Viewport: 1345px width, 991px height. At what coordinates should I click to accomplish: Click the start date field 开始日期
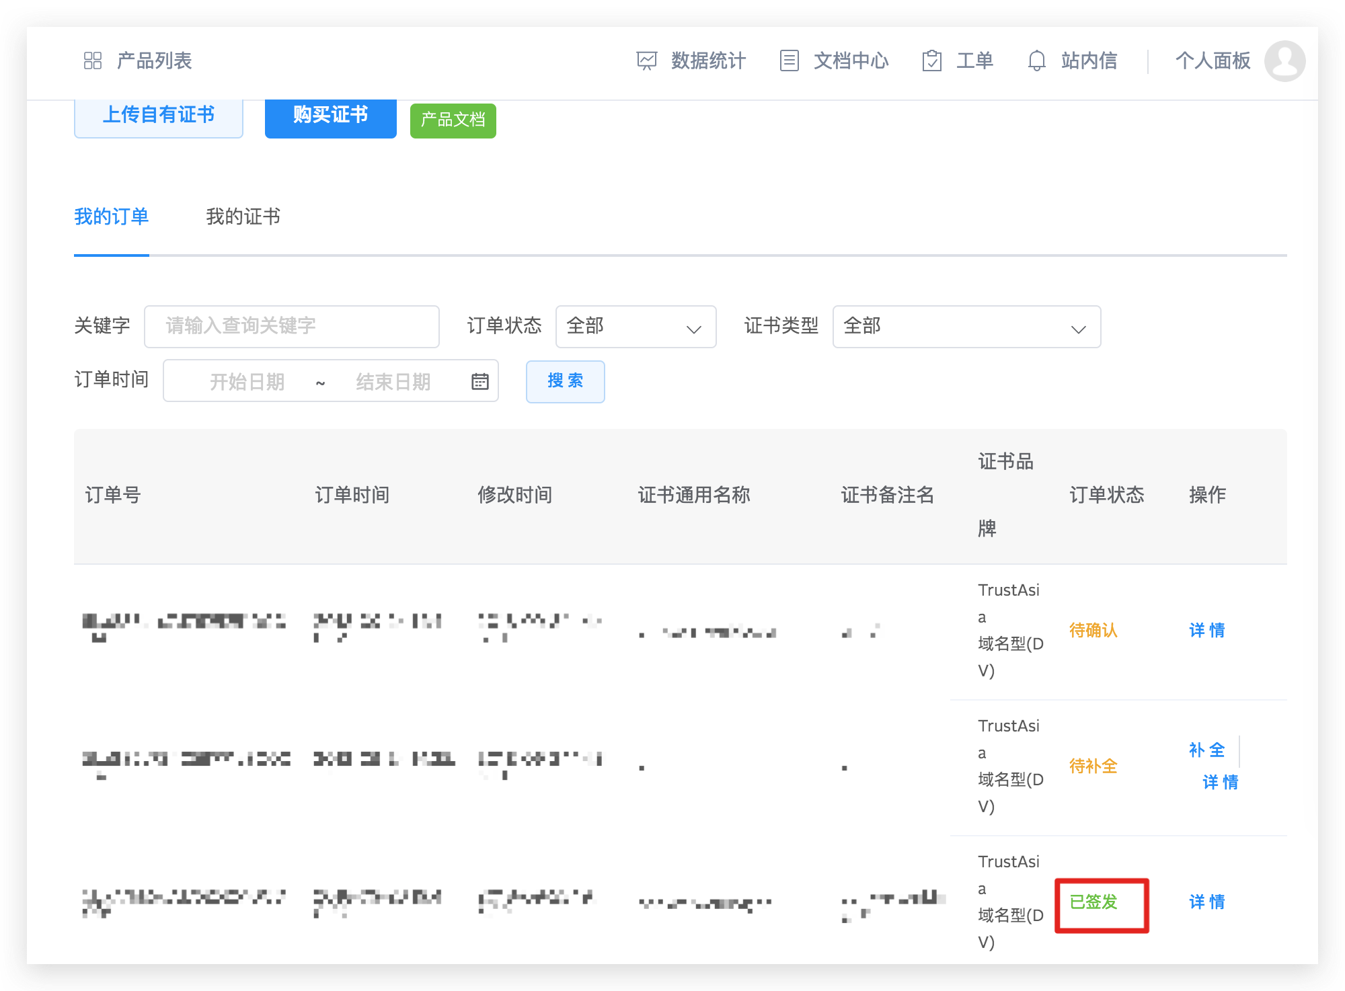click(247, 381)
